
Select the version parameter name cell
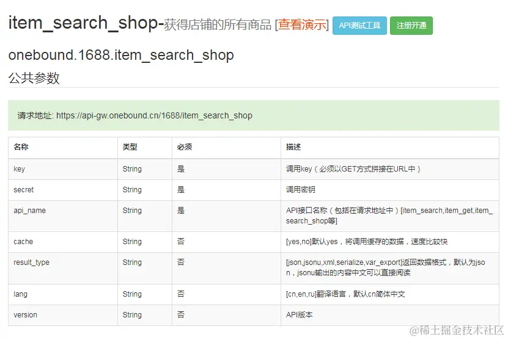click(63, 315)
